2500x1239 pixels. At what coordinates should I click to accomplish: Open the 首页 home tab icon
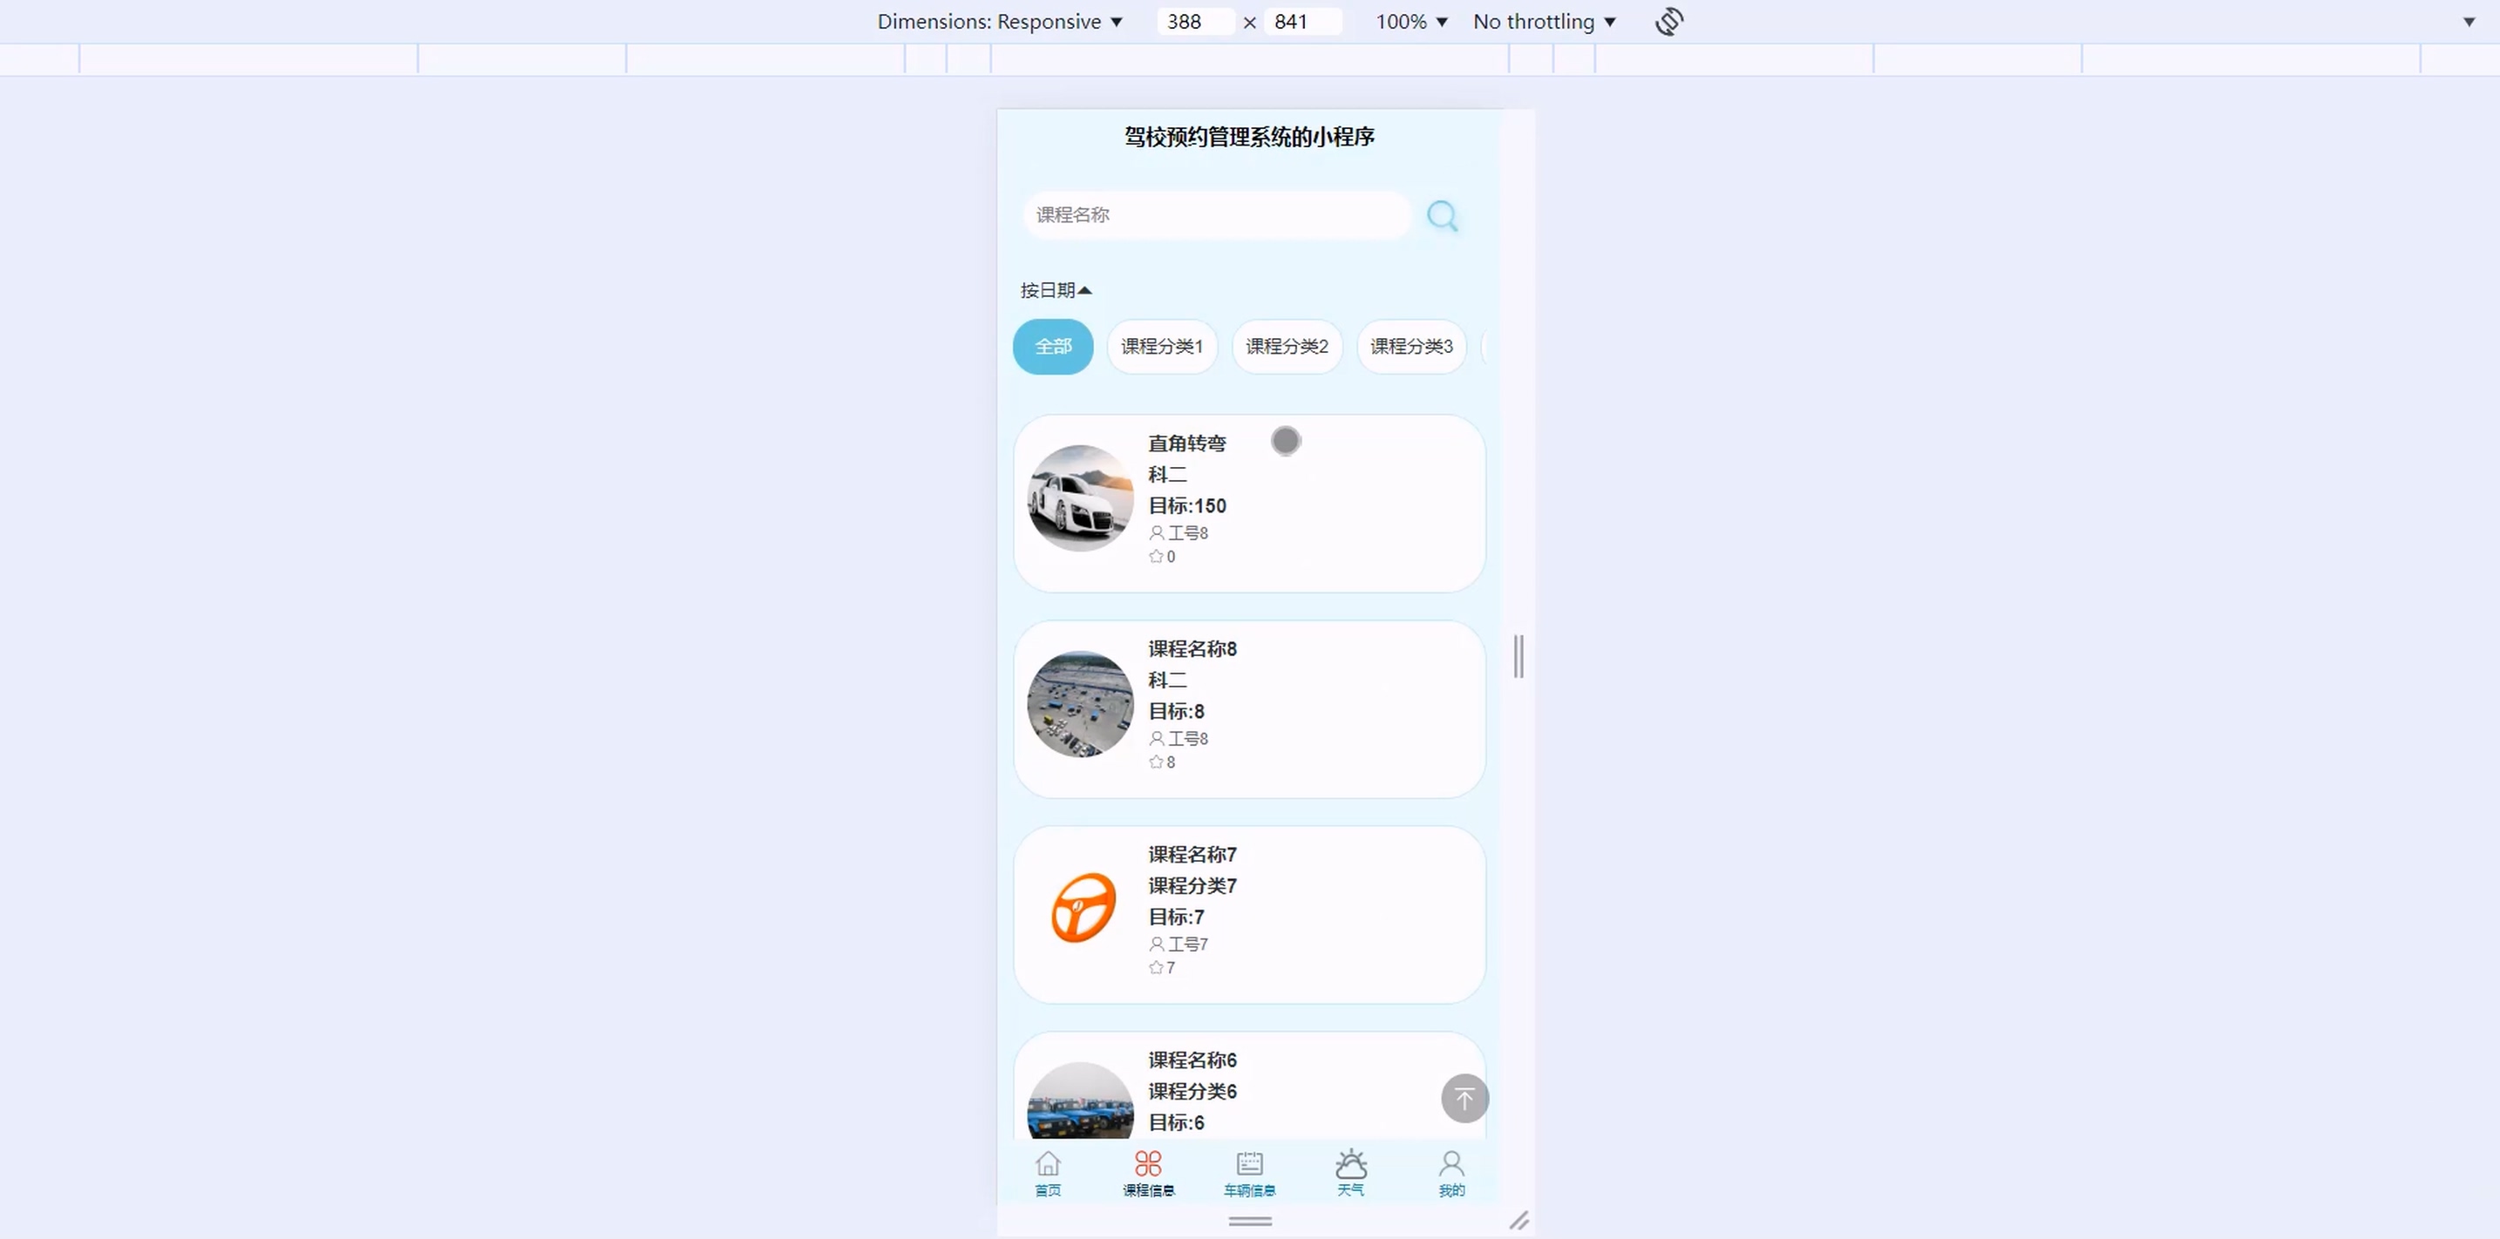pyautogui.click(x=1047, y=1163)
